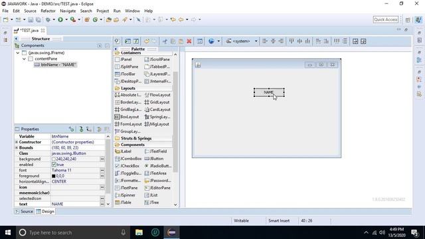425x239 pixels.
Task: Select the JCheckBox component in Palette
Action: (127, 166)
